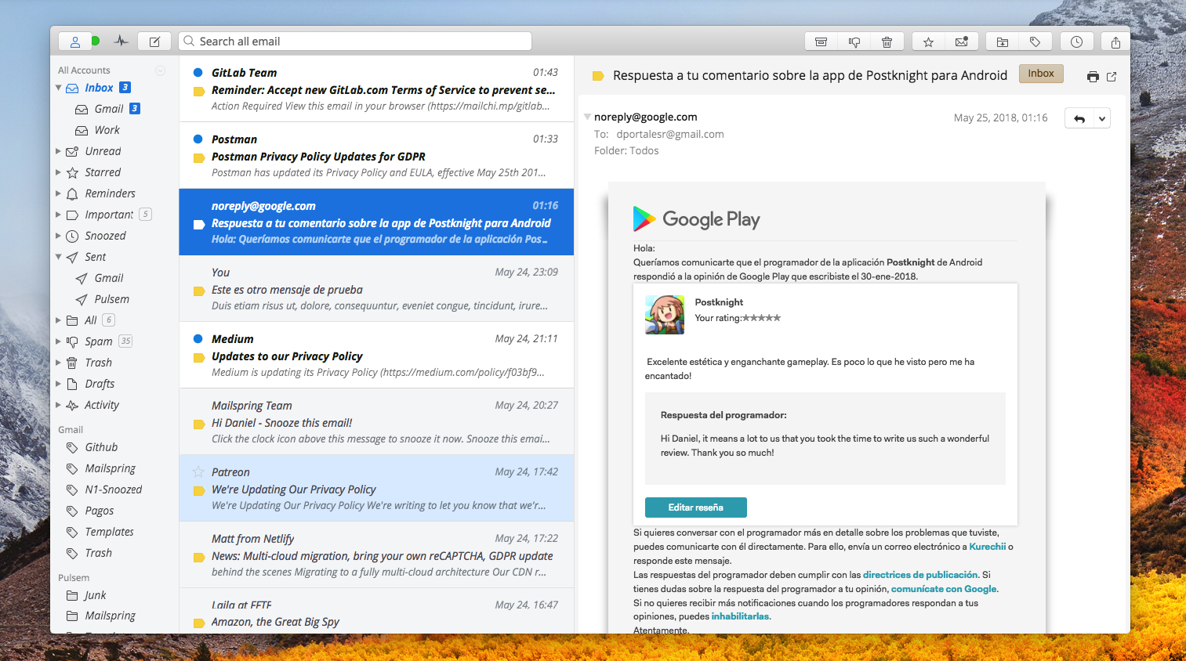1186x661 pixels.
Task: Snooze message with clock icon
Action: click(1077, 42)
